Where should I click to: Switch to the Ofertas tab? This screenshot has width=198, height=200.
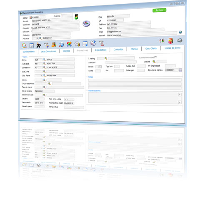134,49
